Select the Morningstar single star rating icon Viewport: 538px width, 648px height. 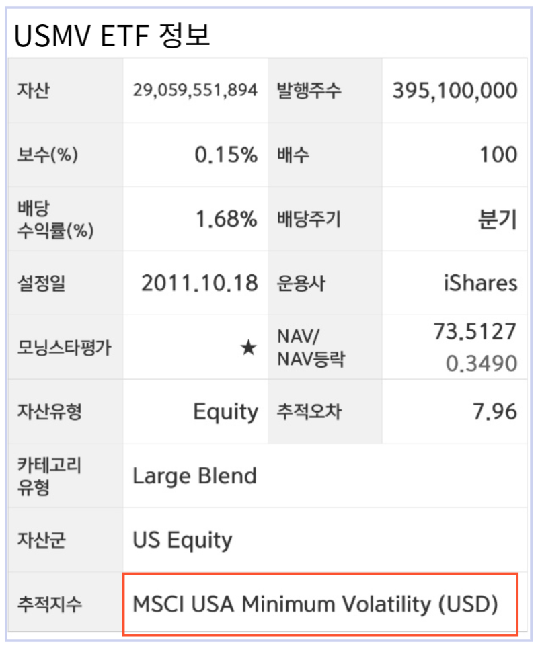pos(247,348)
